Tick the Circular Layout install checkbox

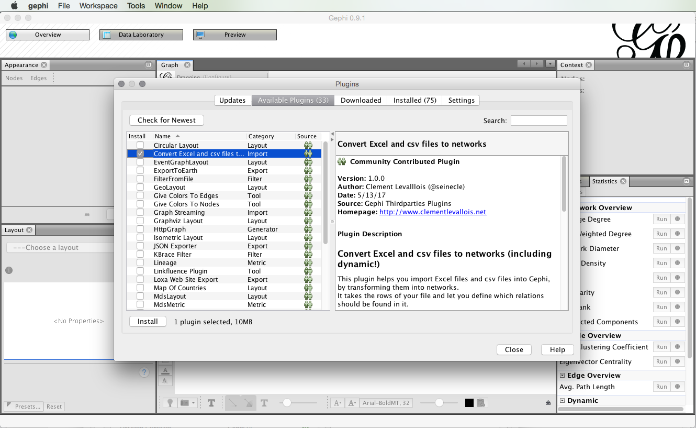pos(140,145)
